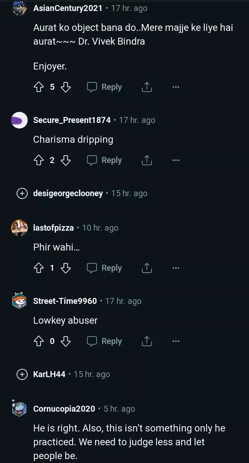This screenshot has height=463, width=249.
Task: Downvote the "Lowkey abuser" comment
Action: click(66, 341)
